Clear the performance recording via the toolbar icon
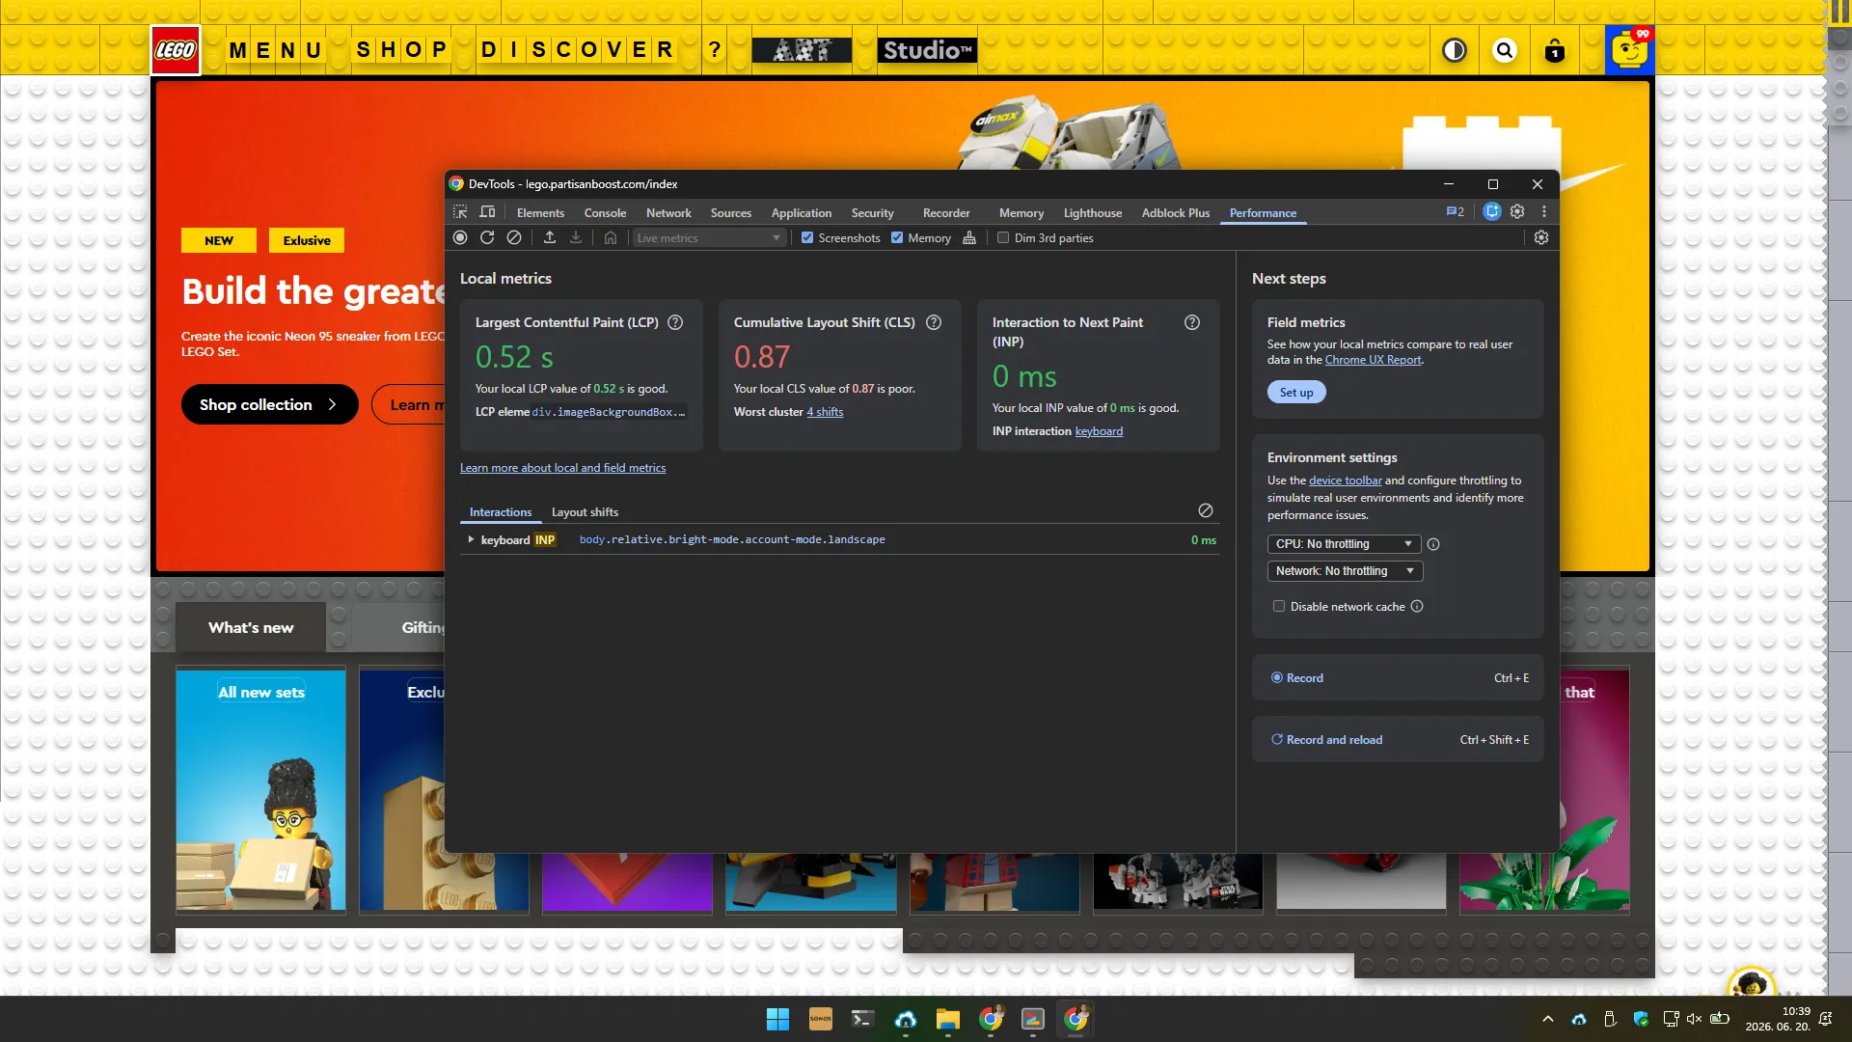This screenshot has width=1852, height=1042. (x=514, y=237)
